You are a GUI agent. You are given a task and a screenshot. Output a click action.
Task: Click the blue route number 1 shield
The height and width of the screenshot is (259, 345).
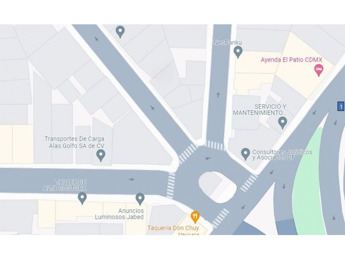tap(341, 106)
